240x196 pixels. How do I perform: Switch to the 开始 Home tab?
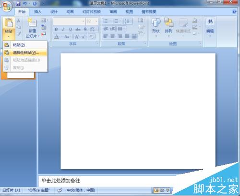point(22,12)
